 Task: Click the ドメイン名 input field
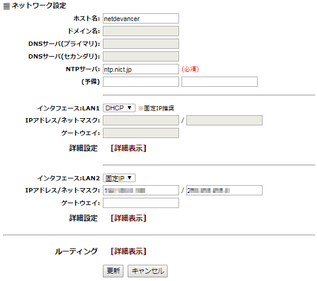(x=141, y=31)
